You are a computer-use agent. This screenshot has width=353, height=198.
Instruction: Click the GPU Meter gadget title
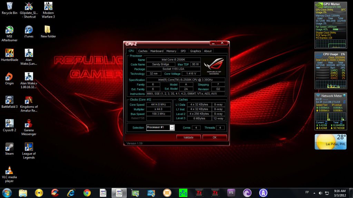point(331,4)
